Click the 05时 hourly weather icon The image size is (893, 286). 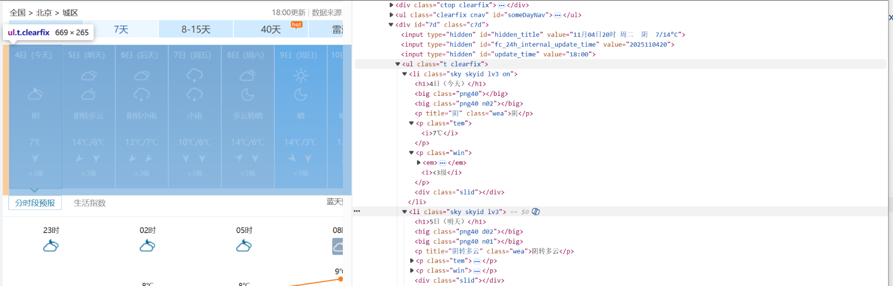coord(244,245)
